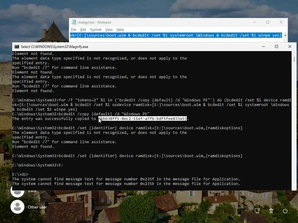Viewport: 298px width, 223px height.
Task: Open the Ease of Access icon
Action: point(271,211)
